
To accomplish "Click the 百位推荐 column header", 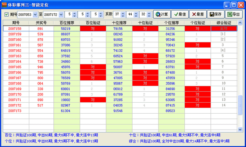I will point(67,23).
